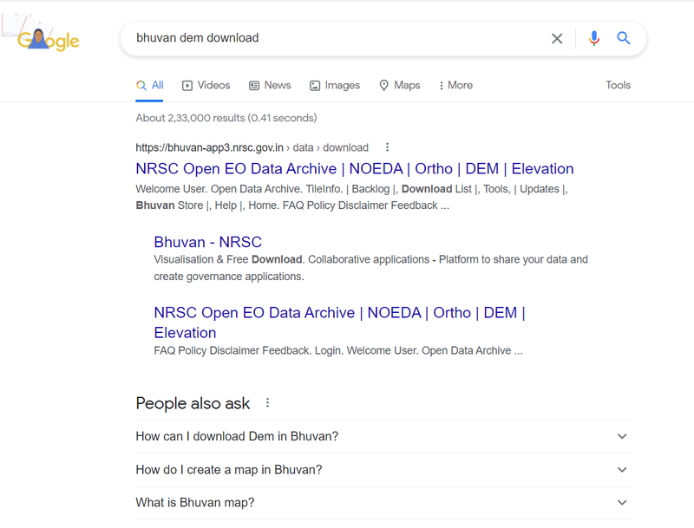
Task: Clear the search box with the X icon
Action: [x=557, y=38]
